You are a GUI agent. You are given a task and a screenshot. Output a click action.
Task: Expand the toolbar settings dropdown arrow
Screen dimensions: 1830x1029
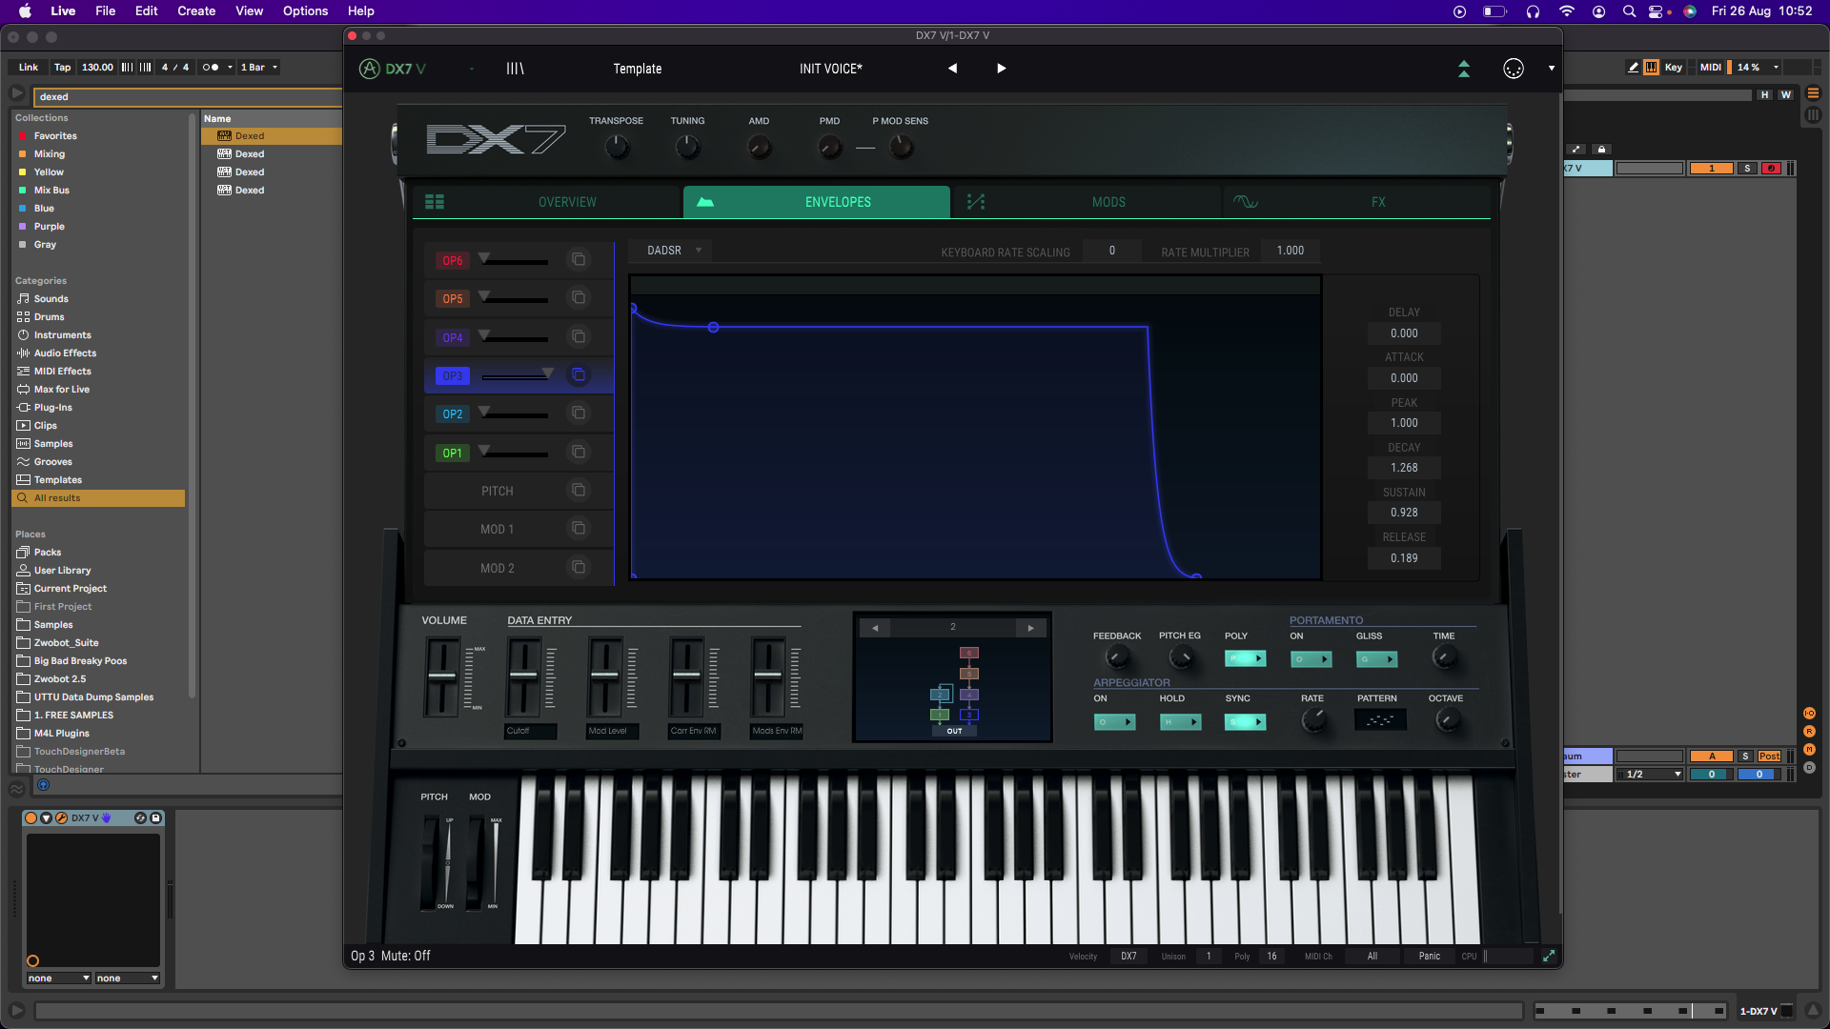1551,69
